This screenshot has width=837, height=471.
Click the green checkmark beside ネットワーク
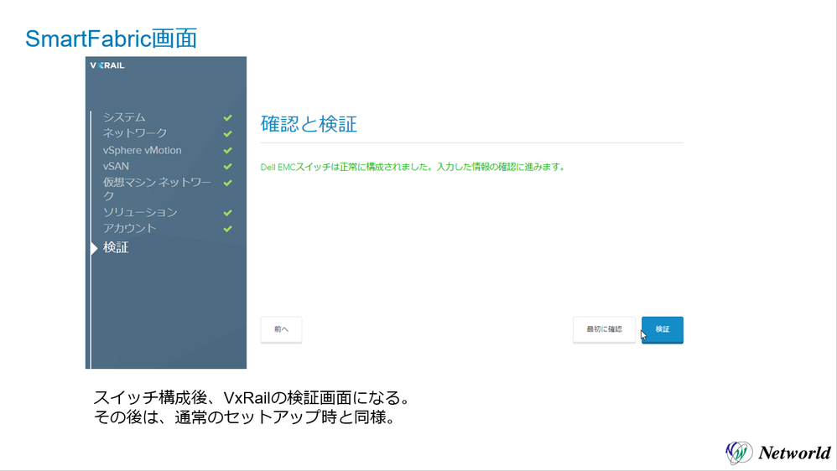pyautogui.click(x=227, y=133)
